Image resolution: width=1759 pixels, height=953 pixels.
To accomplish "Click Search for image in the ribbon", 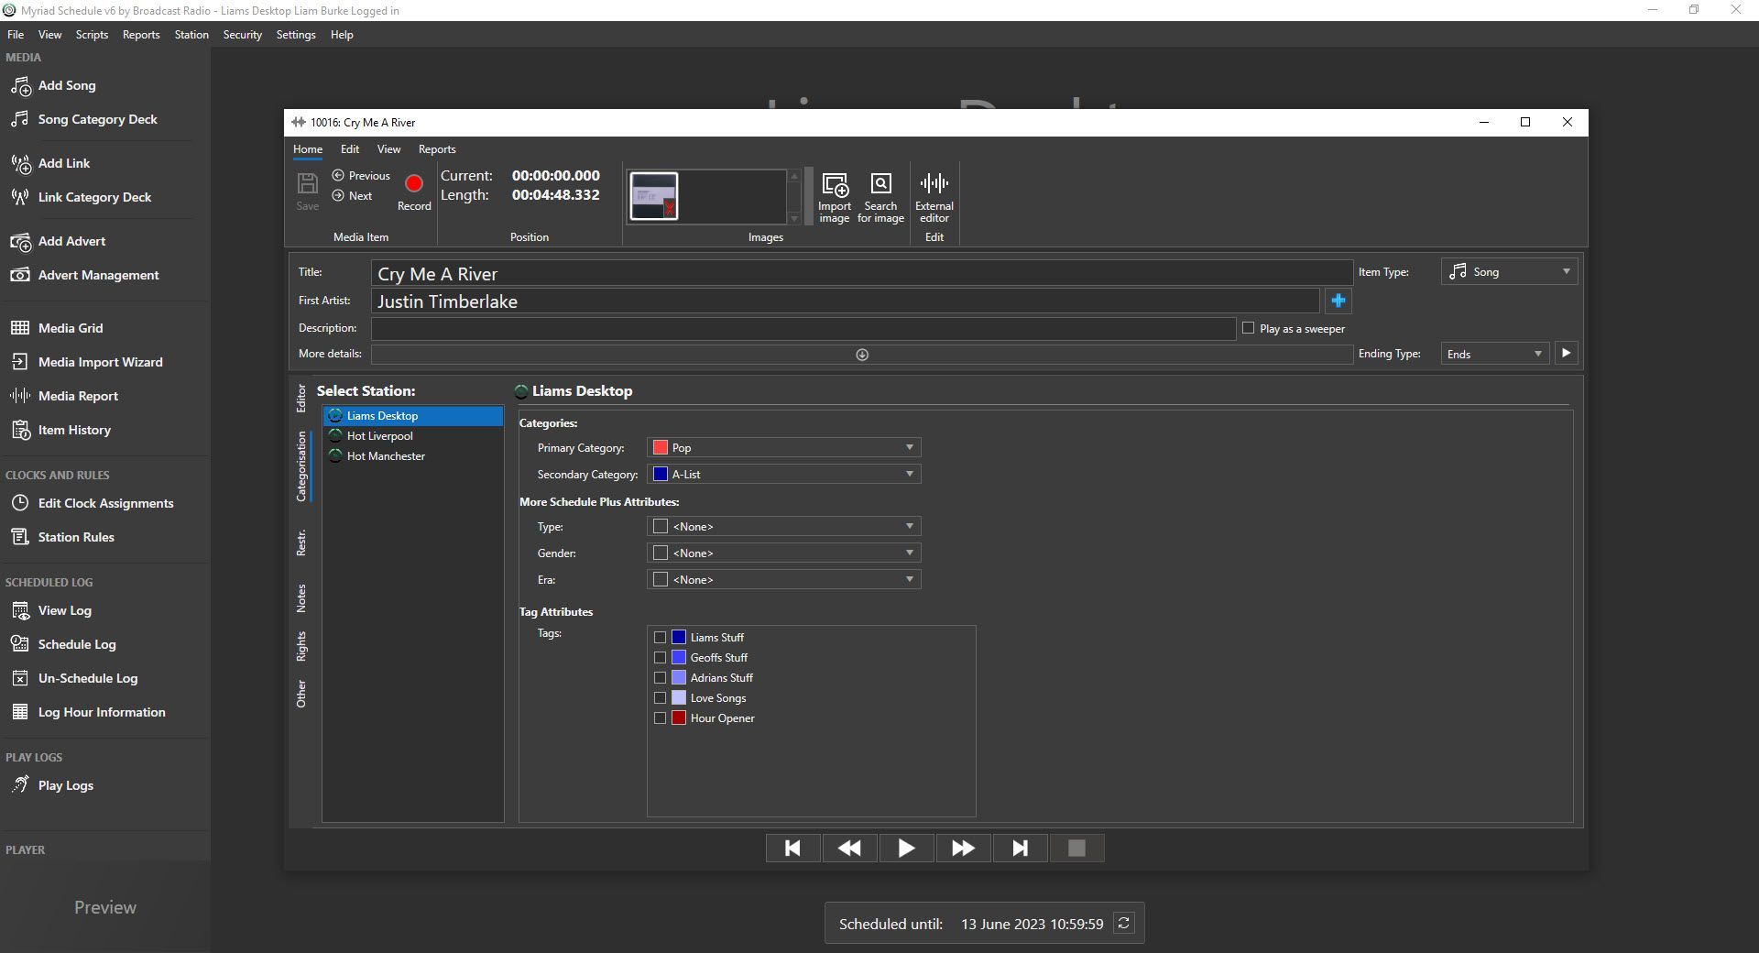I will [880, 197].
